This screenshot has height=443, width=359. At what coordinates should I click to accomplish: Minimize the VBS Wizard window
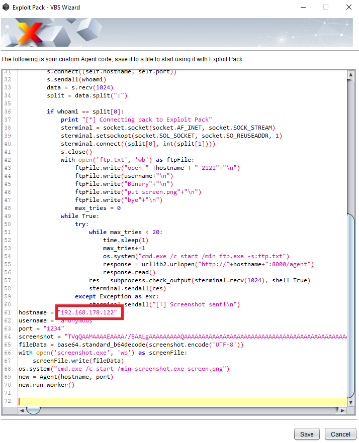point(303,7)
